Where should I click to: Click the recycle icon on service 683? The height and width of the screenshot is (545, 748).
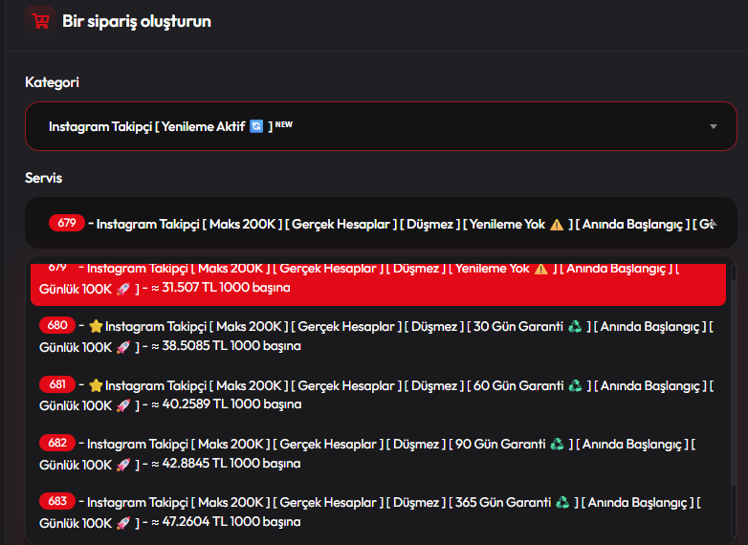[562, 503]
